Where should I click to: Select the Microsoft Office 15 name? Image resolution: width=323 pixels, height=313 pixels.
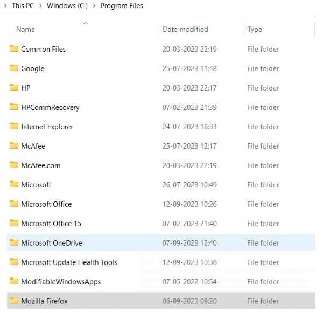click(51, 224)
